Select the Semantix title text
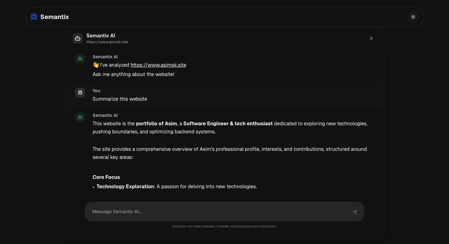 (x=55, y=17)
